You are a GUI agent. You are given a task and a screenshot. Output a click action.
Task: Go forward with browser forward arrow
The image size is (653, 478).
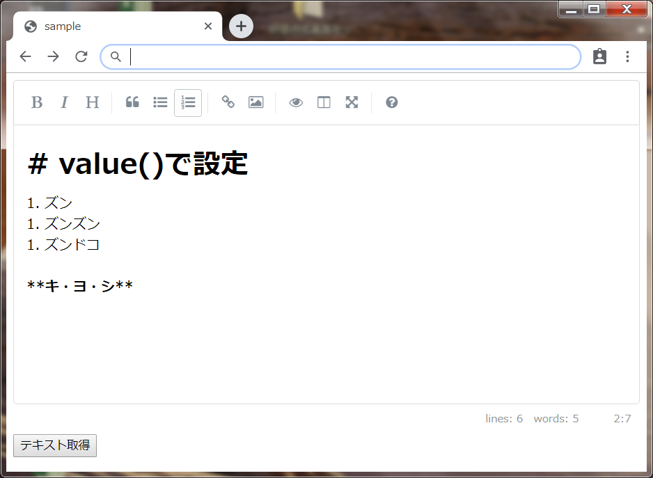pyautogui.click(x=54, y=56)
